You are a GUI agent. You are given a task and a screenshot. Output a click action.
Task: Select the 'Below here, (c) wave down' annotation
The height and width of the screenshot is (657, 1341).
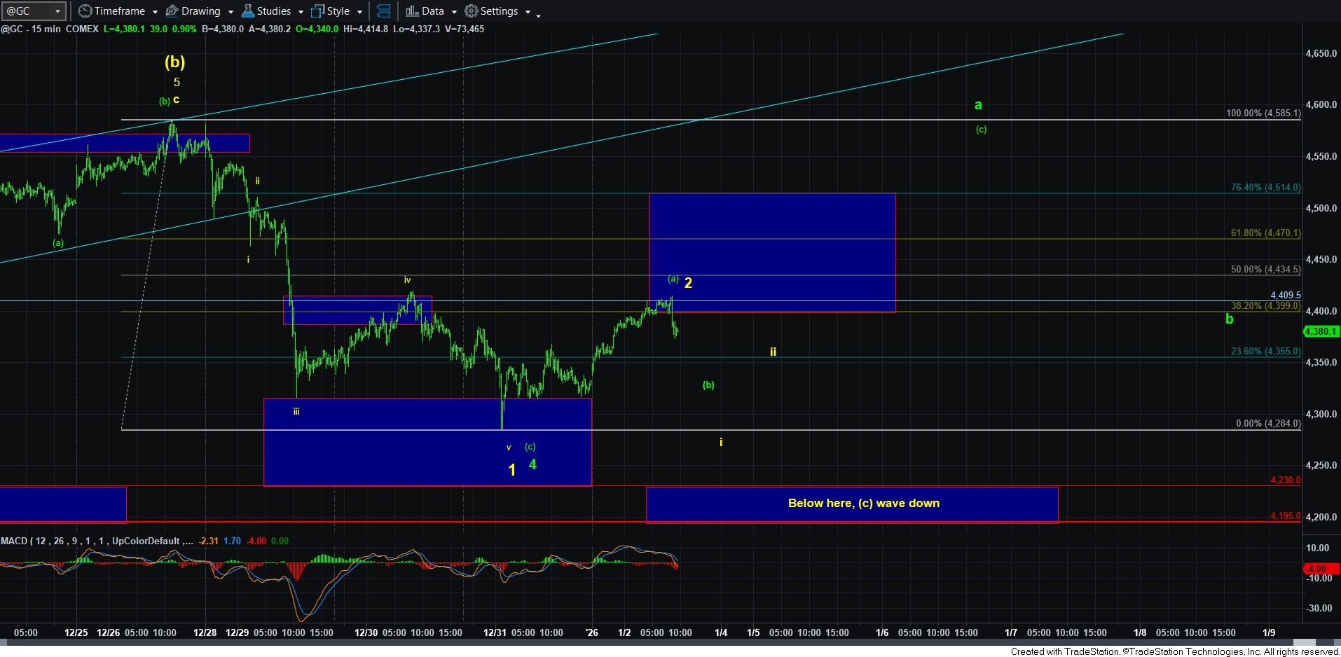click(x=863, y=503)
